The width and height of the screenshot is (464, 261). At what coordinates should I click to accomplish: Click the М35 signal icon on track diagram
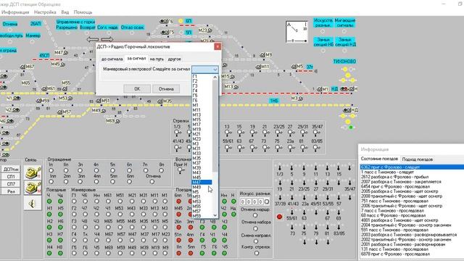tap(160, 101)
